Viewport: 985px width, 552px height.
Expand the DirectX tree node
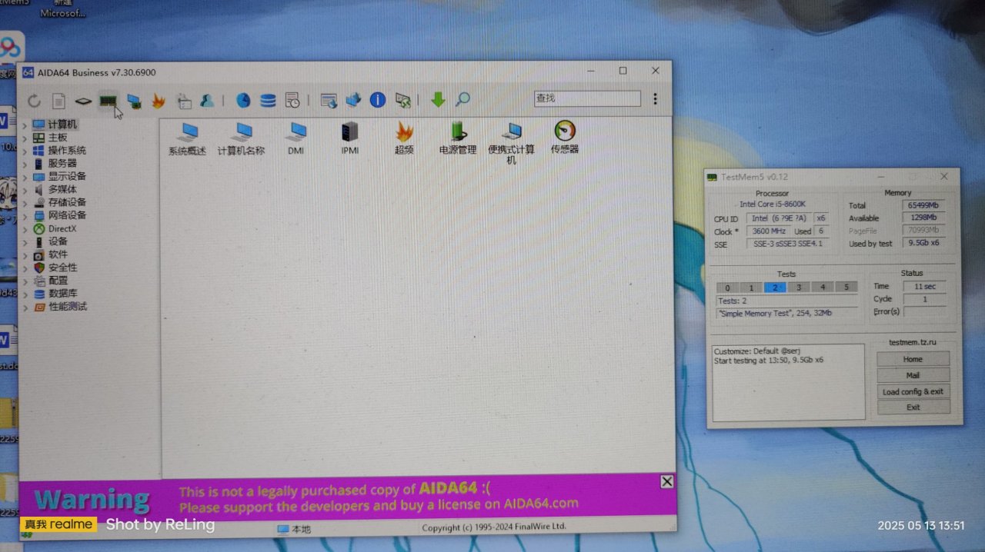tap(25, 229)
